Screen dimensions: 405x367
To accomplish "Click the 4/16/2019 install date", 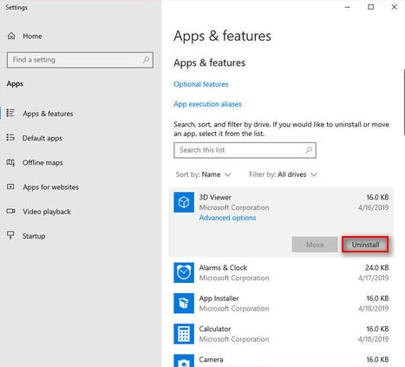I will (374, 207).
